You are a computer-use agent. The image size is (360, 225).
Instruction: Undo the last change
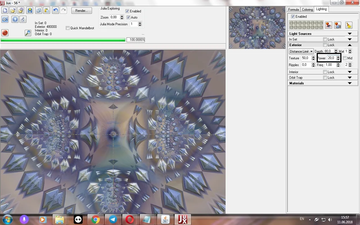click(x=56, y=11)
